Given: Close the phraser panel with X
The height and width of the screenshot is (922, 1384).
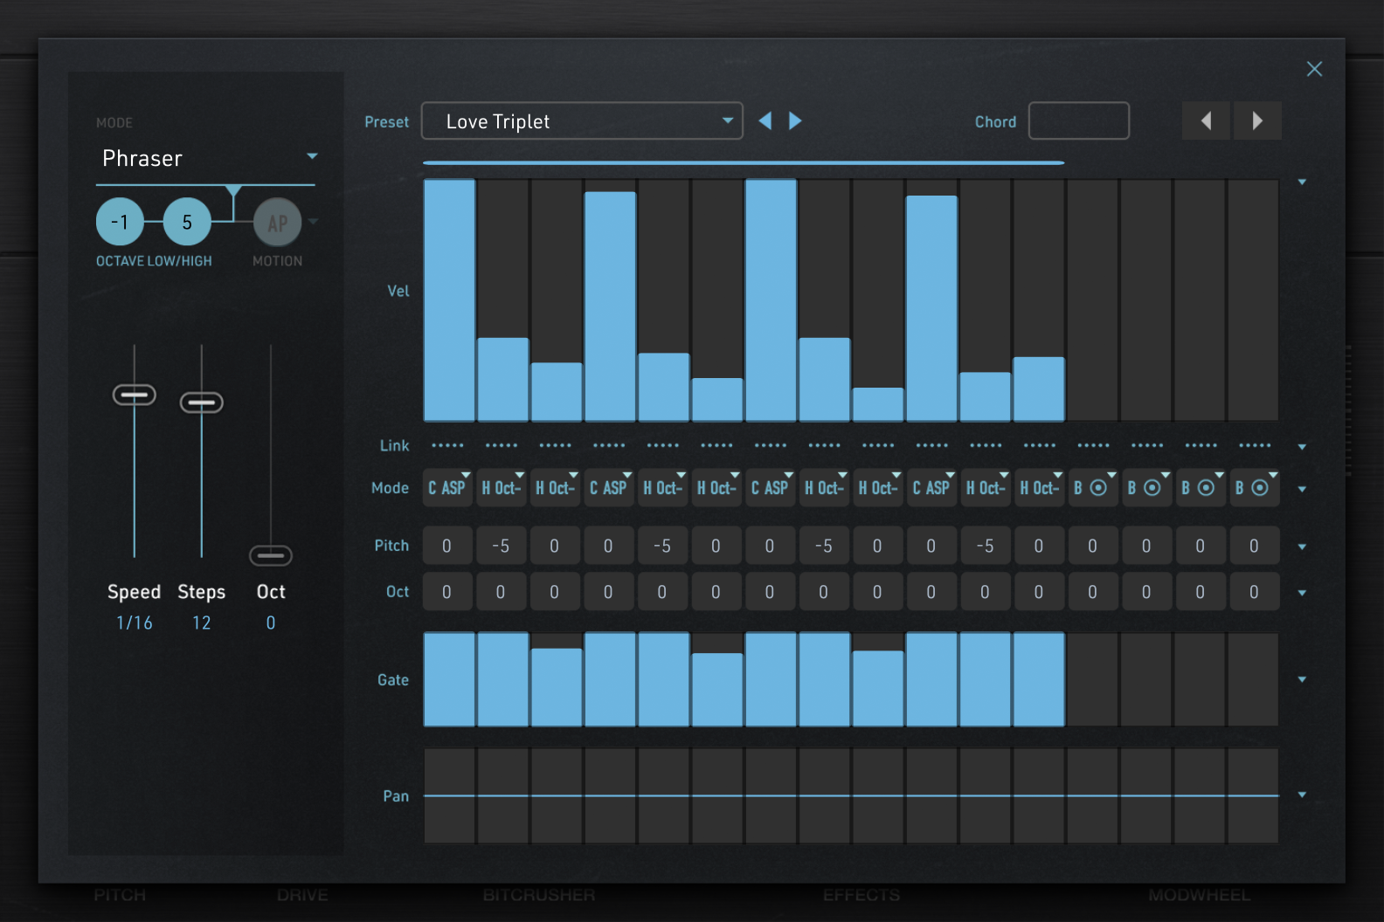Looking at the screenshot, I should pos(1314,69).
